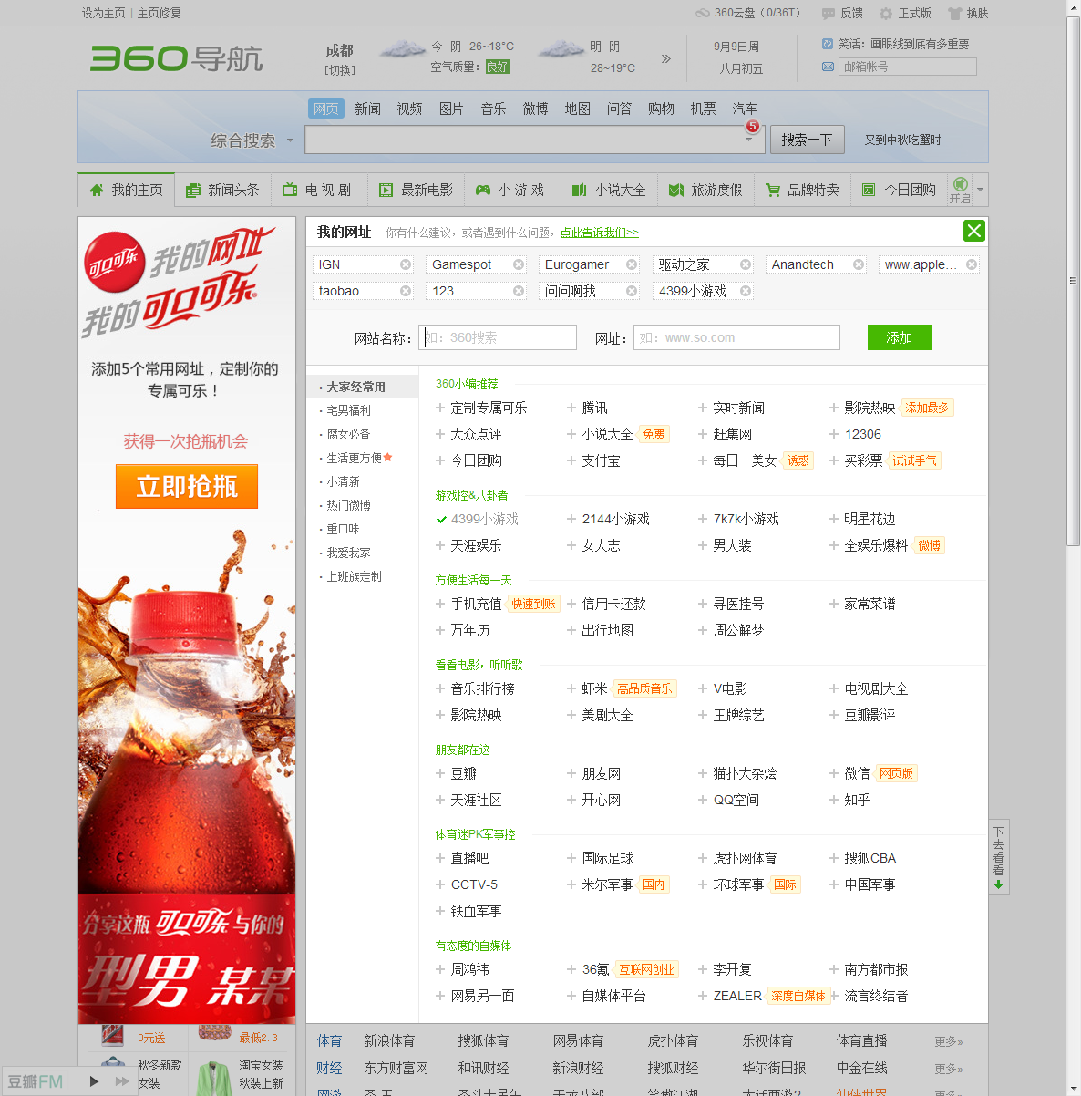This screenshot has height=1096, width=1081.
Task: Open 点此告诉我们 feedback link
Action: point(600,233)
